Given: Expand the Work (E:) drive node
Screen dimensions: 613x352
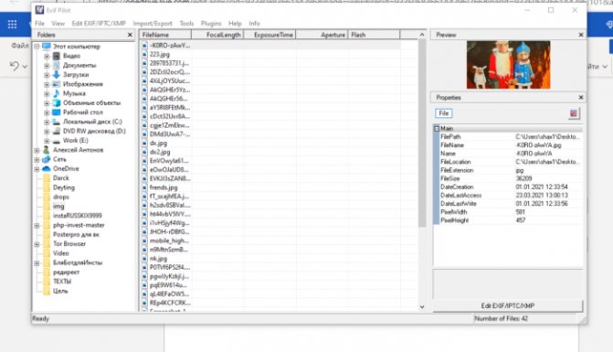Looking at the screenshot, I should point(47,141).
